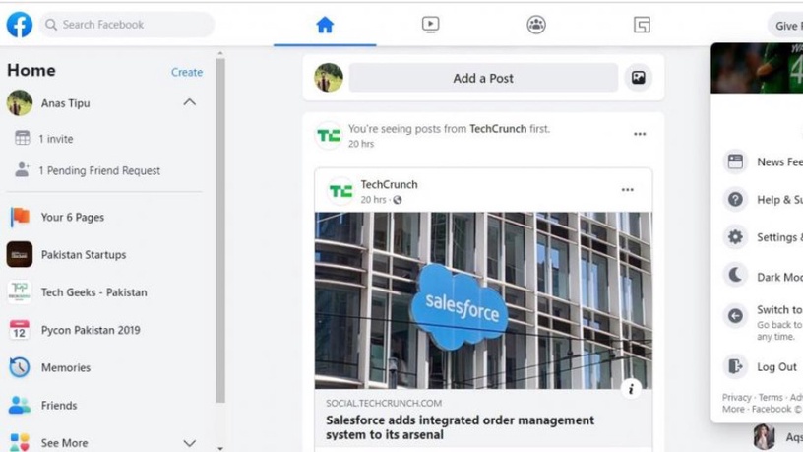Open the Salesforce building image
The image size is (803, 452).
pyautogui.click(x=483, y=300)
